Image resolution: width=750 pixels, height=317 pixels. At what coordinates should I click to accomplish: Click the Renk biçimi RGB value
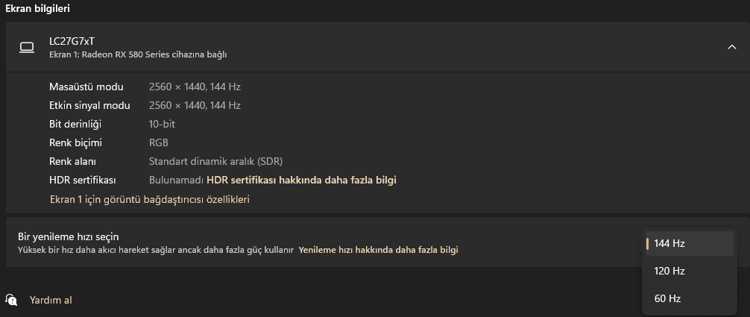tap(159, 142)
